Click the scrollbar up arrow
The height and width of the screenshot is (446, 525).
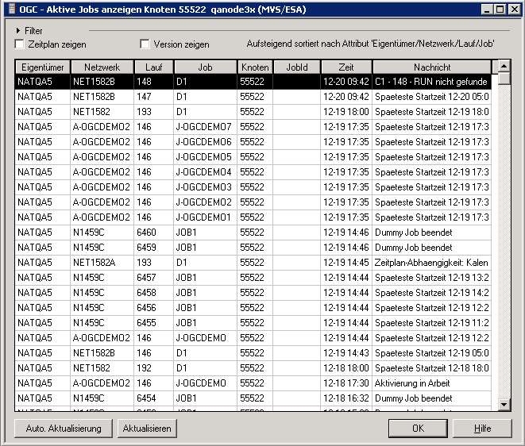(504, 66)
